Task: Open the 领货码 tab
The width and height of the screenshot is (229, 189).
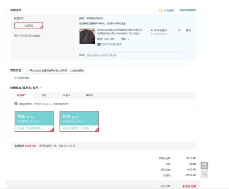Action: click(x=89, y=95)
